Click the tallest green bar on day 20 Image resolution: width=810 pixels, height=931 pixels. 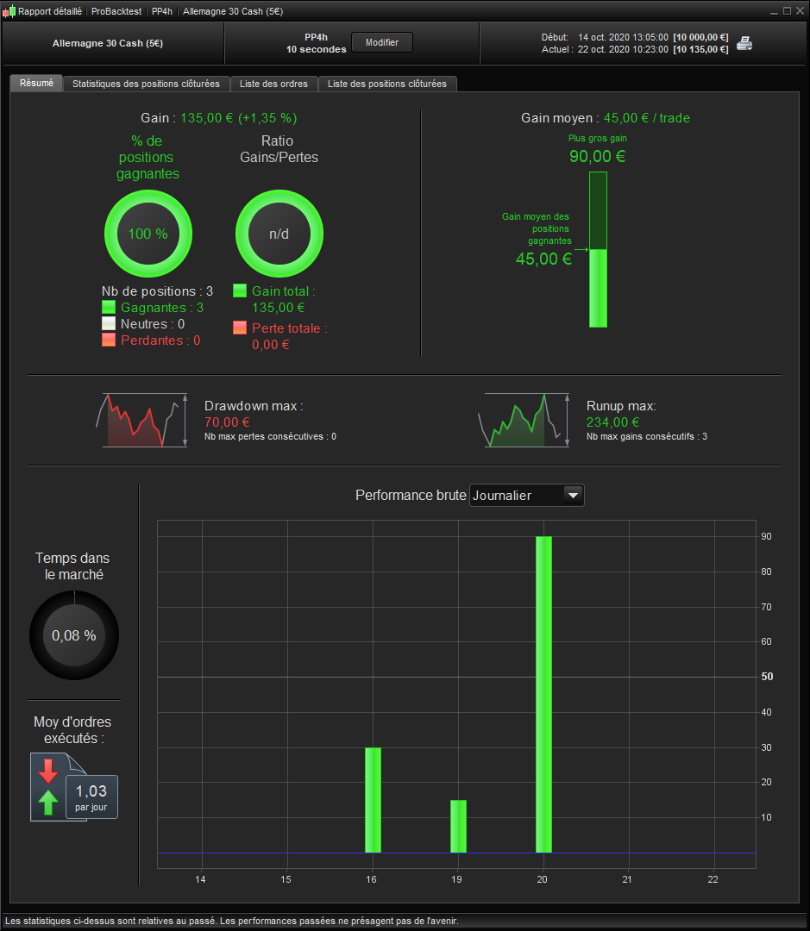tap(543, 694)
